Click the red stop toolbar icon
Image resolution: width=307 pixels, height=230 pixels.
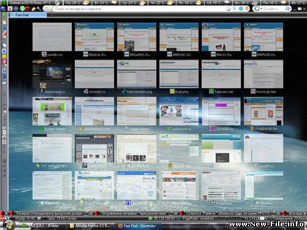(27, 9)
